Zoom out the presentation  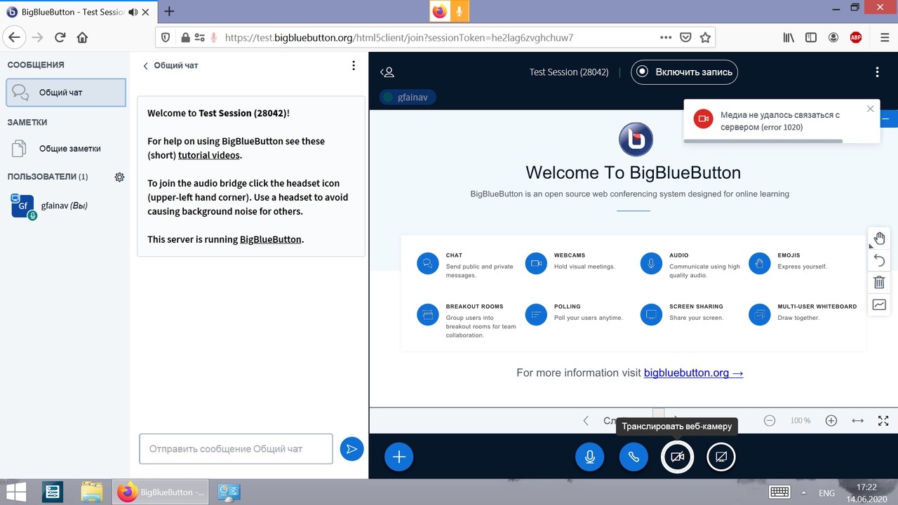[770, 421]
